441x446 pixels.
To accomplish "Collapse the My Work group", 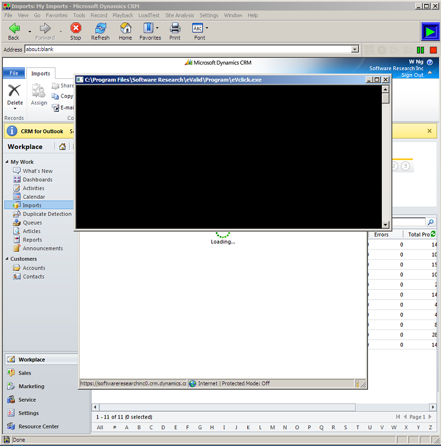I will pos(7,162).
